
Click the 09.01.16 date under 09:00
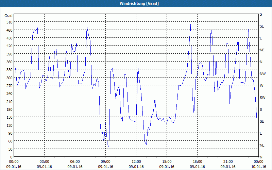pyautogui.click(x=105, y=167)
